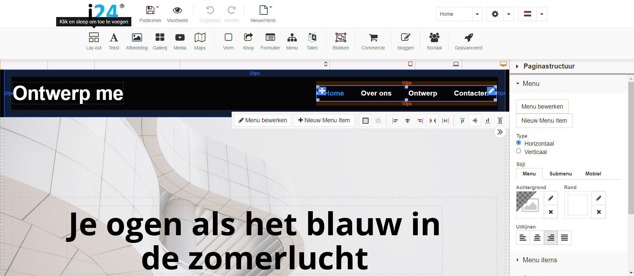Click Menu bewerken button in side panel
The width and height of the screenshot is (634, 276).
(x=542, y=107)
